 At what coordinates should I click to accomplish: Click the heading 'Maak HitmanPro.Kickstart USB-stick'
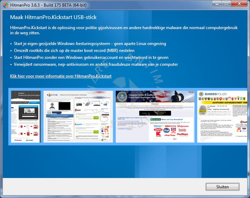point(53,17)
